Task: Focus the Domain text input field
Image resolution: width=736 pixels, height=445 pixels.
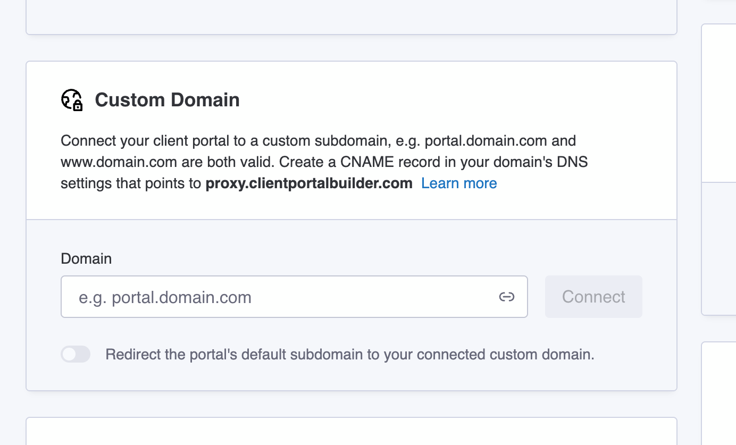Action: 282,297
